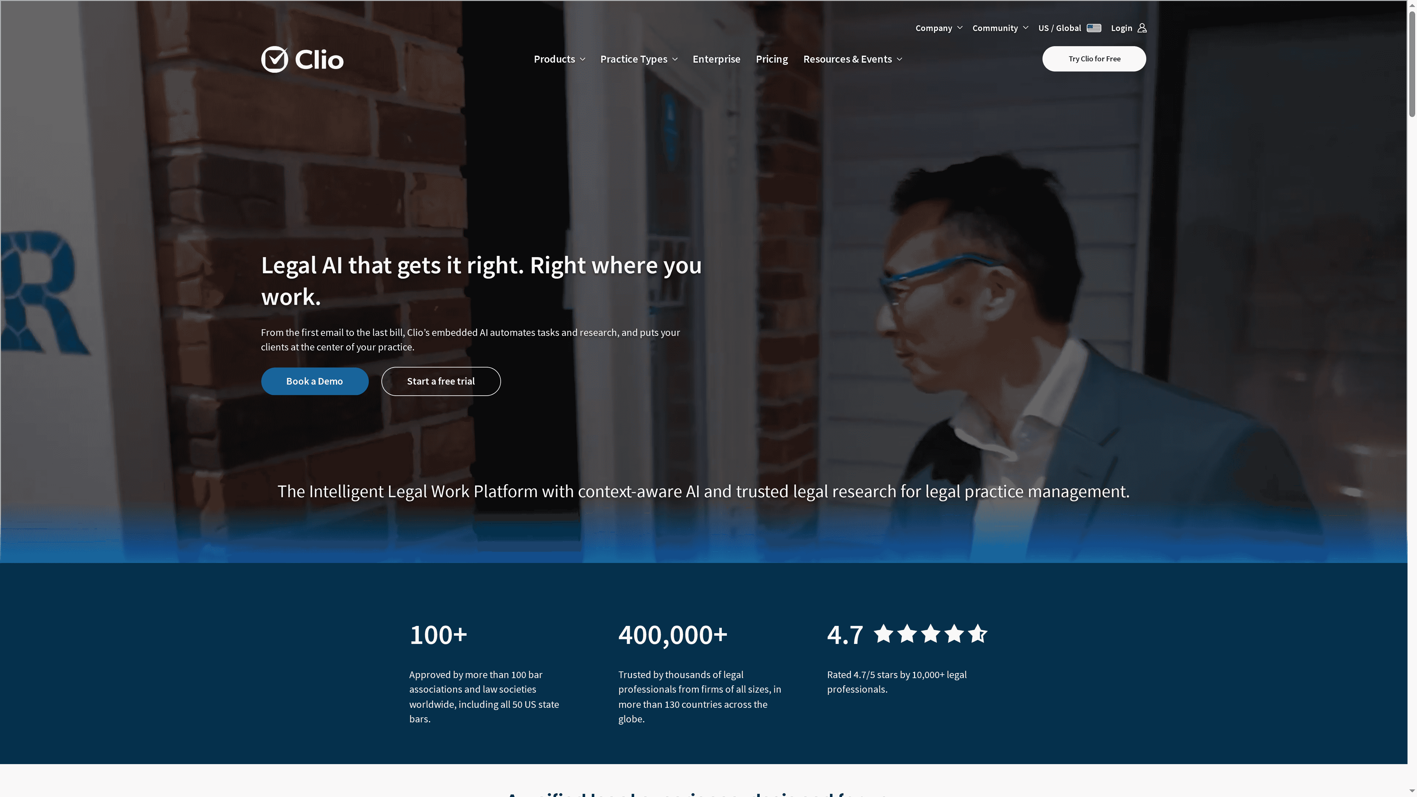Image resolution: width=1417 pixels, height=797 pixels.
Task: Select the US / Global region link
Action: tap(1060, 28)
